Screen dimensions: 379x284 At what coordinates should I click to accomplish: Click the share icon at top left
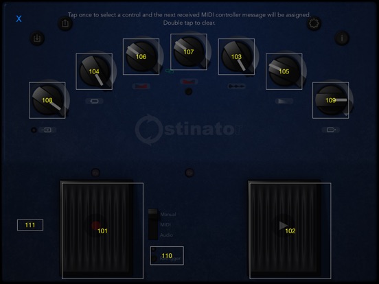65,23
